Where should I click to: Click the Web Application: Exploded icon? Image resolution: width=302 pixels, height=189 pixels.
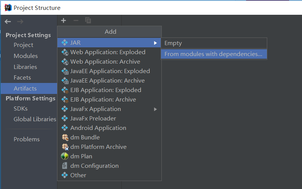pyautogui.click(x=65, y=52)
